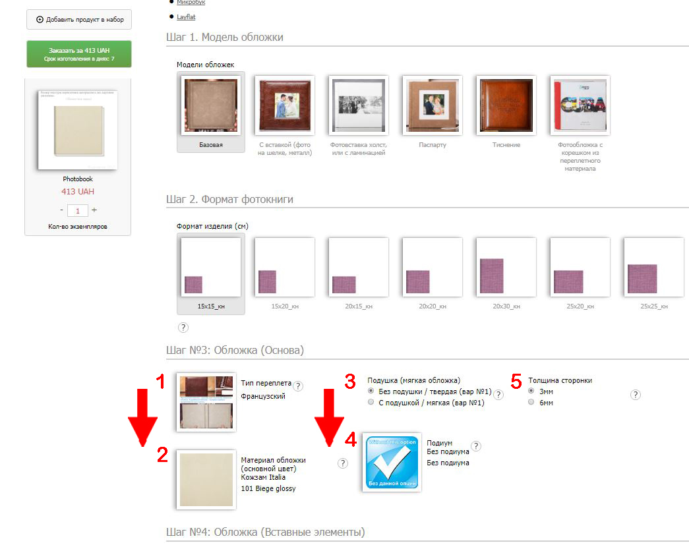Increase quantity with the plus stepper
Screen dimensions: 689x549
(x=94, y=210)
